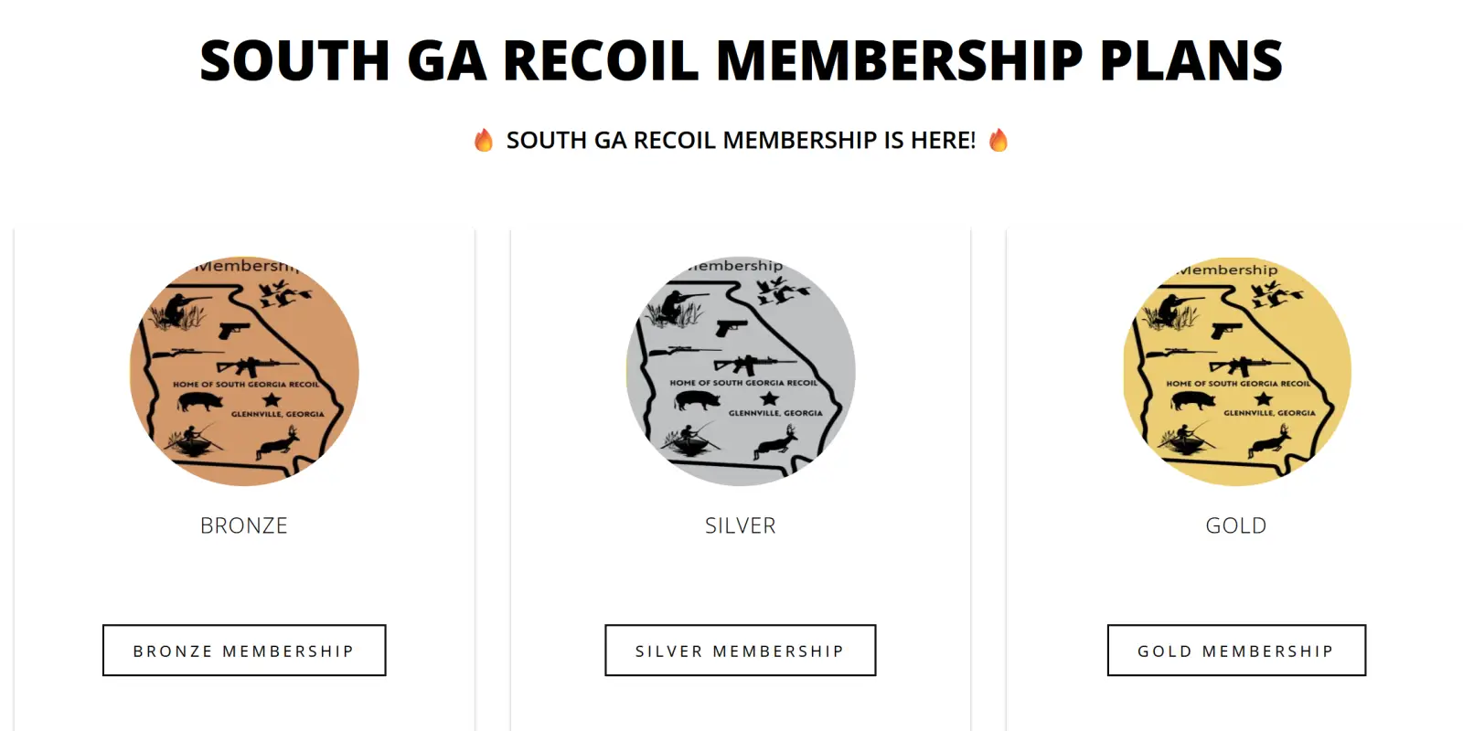
Task: Click the "Membership Is Here!" subtitle text
Action: point(741,140)
